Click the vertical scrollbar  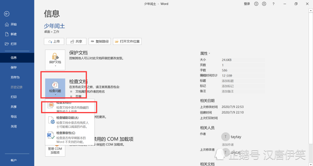pos(310,78)
